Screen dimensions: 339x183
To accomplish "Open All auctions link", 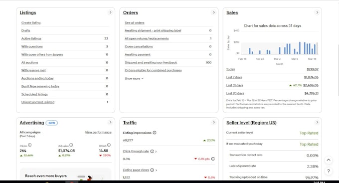I will point(29,62).
